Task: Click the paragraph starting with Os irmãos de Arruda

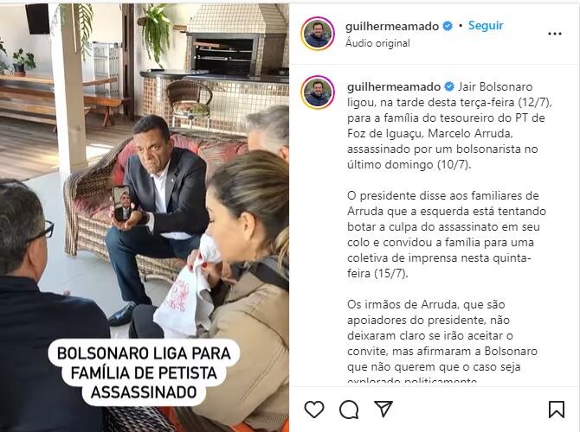Action: click(441, 343)
